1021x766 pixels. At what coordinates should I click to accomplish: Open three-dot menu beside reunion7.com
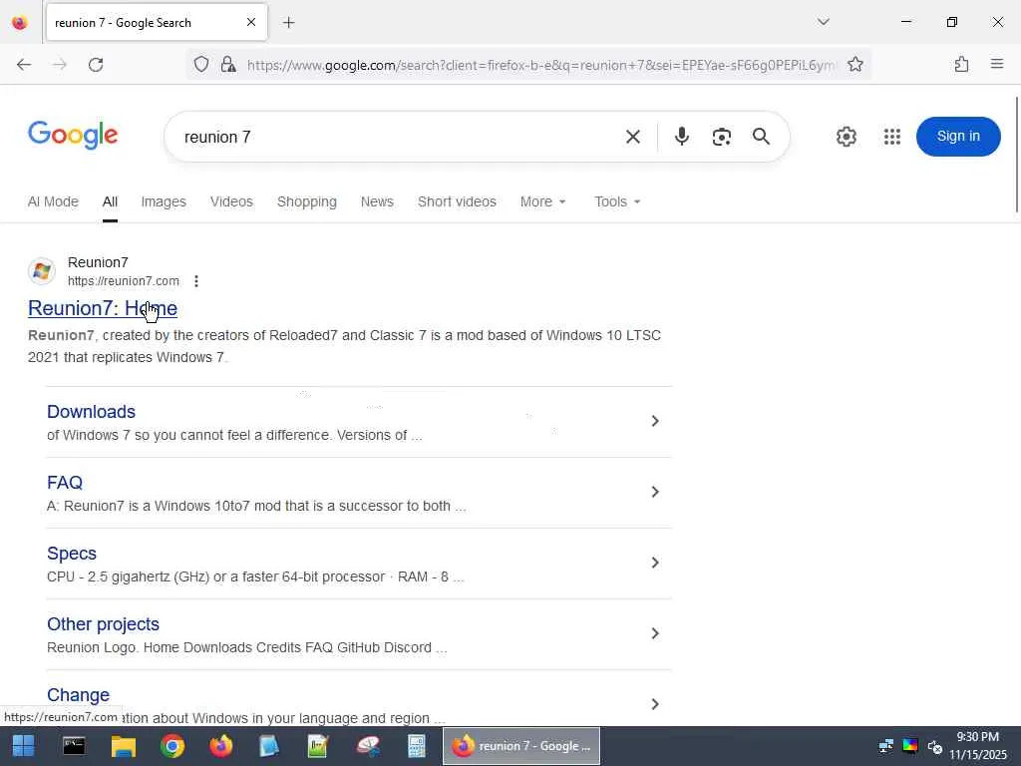coord(196,280)
